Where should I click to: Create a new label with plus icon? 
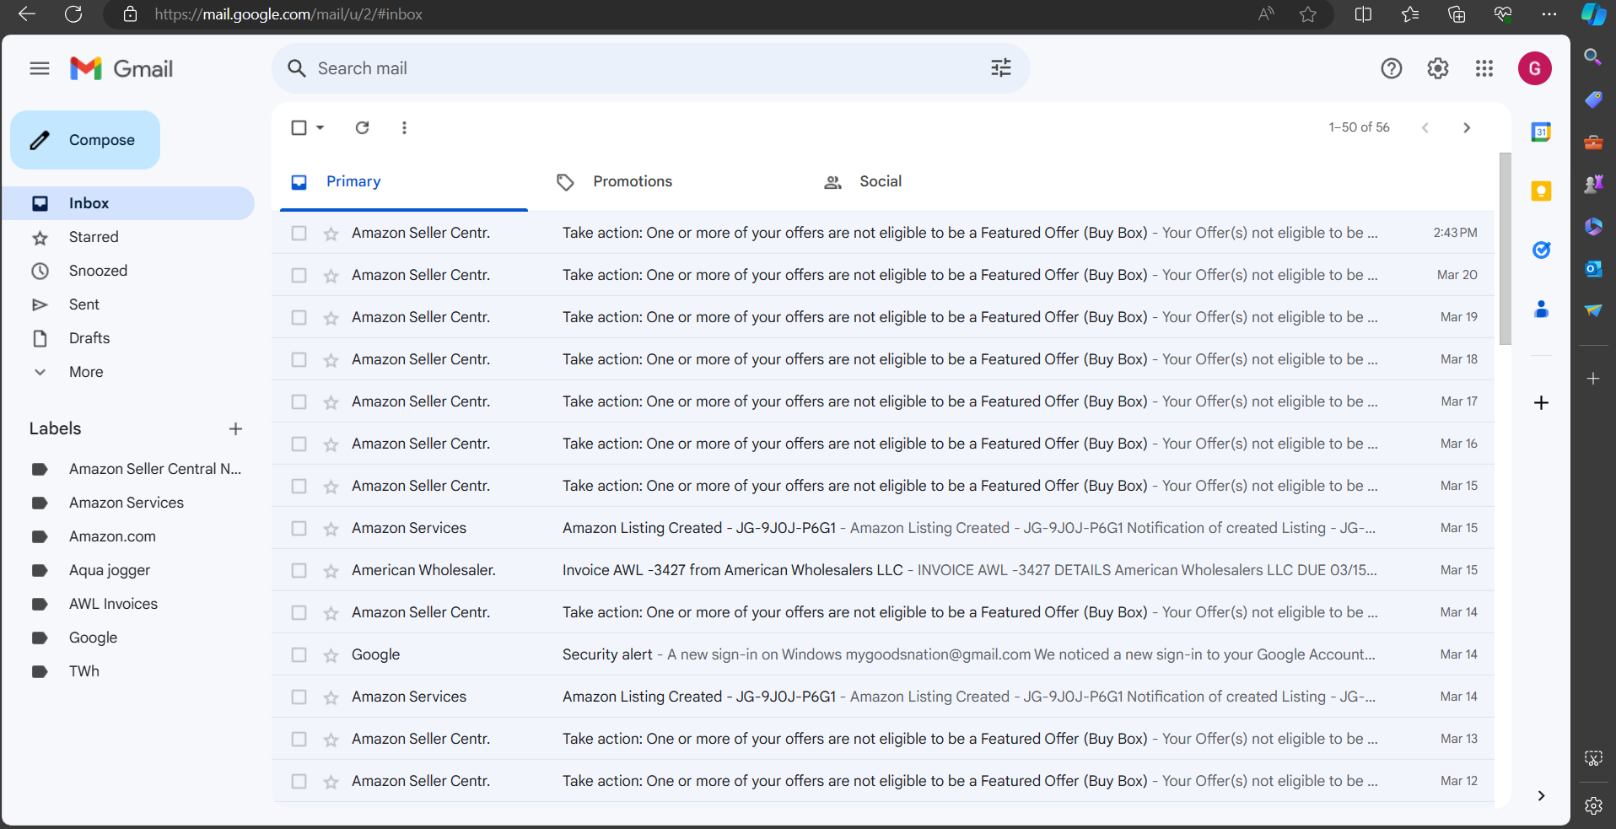(x=235, y=428)
